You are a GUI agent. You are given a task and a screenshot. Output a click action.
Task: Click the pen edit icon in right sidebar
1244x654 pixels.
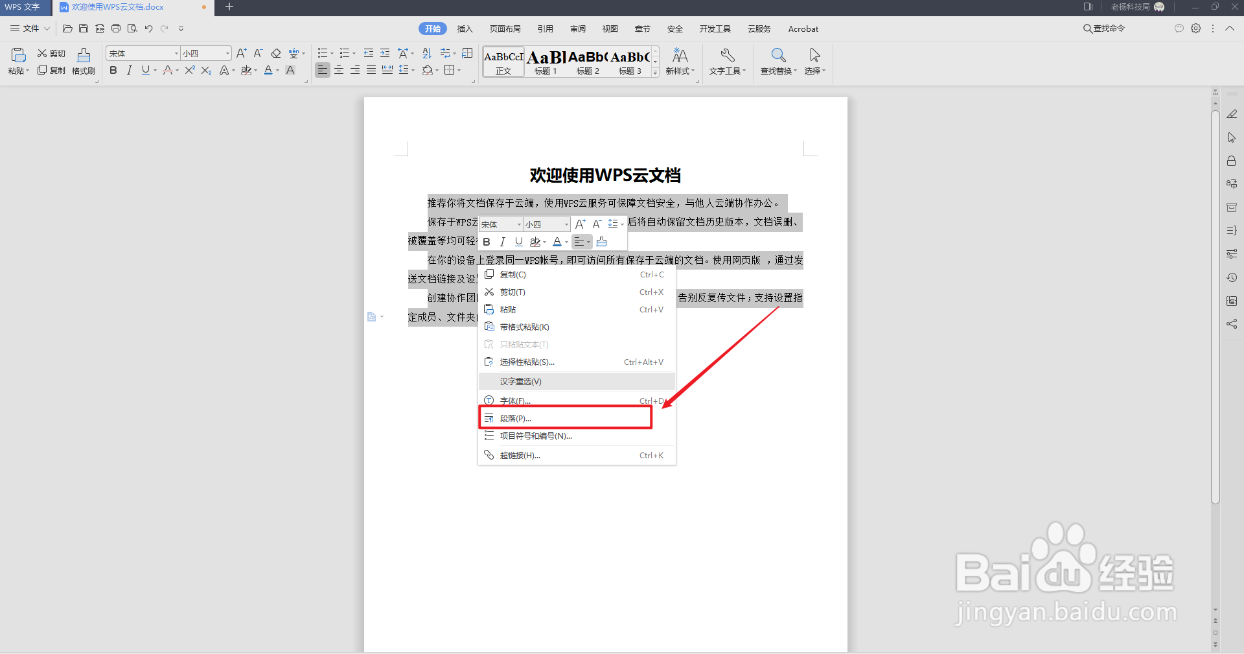tap(1232, 114)
